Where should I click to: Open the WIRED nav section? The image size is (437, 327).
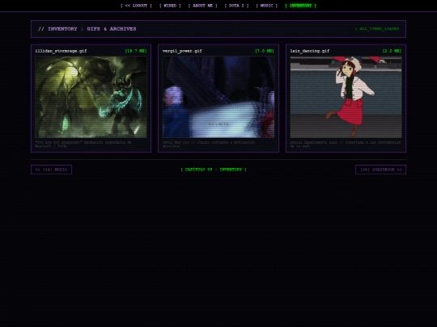coord(170,6)
